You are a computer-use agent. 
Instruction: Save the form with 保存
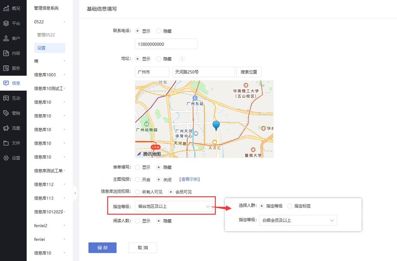coord(102,248)
